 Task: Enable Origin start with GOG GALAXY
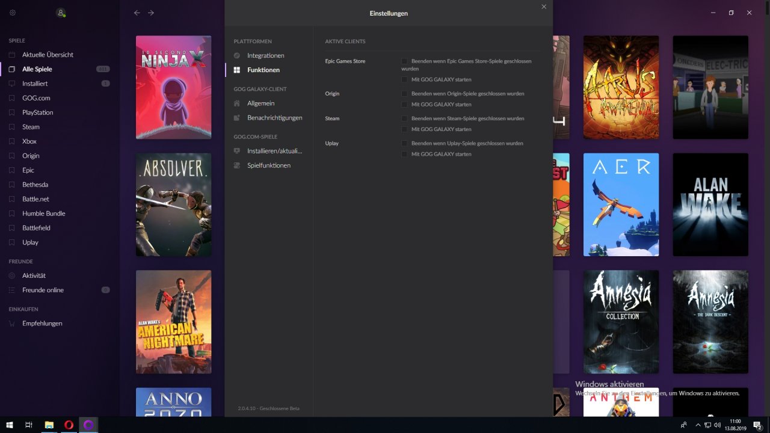(404, 105)
